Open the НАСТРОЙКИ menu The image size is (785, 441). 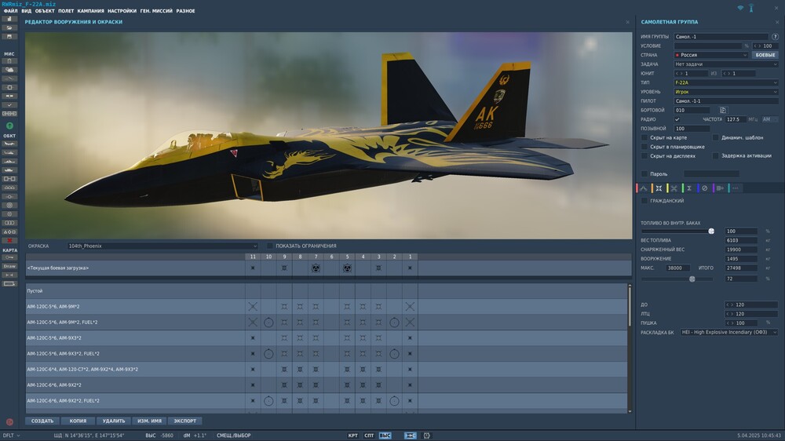[122, 11]
